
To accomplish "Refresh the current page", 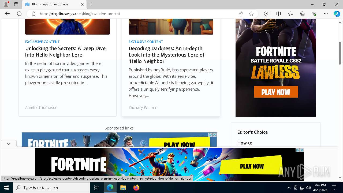I will coord(19,14).
